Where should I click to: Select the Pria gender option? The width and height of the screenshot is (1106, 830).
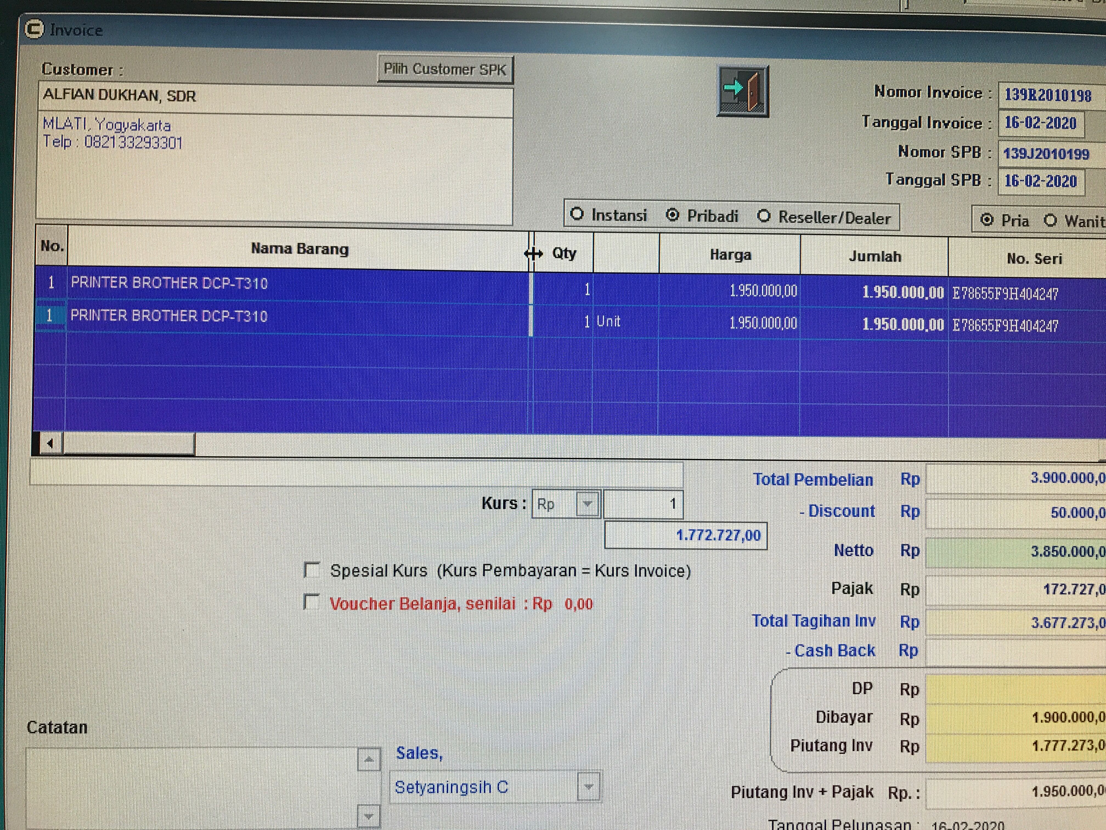click(x=986, y=220)
